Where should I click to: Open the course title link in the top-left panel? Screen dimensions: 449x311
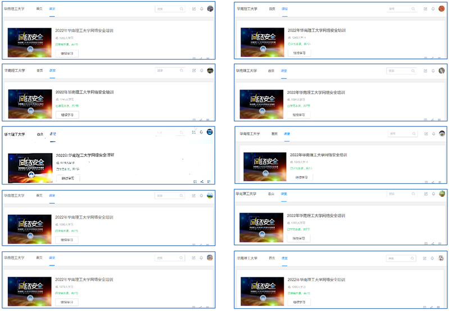click(84, 30)
